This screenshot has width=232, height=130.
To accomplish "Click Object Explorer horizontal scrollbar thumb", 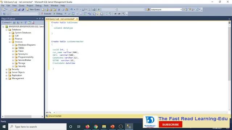I will 18,116.
